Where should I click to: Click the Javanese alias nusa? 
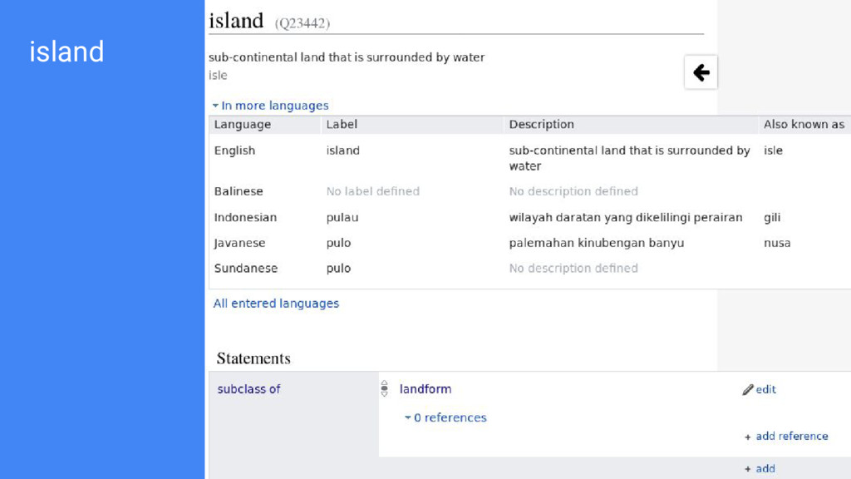click(x=777, y=243)
